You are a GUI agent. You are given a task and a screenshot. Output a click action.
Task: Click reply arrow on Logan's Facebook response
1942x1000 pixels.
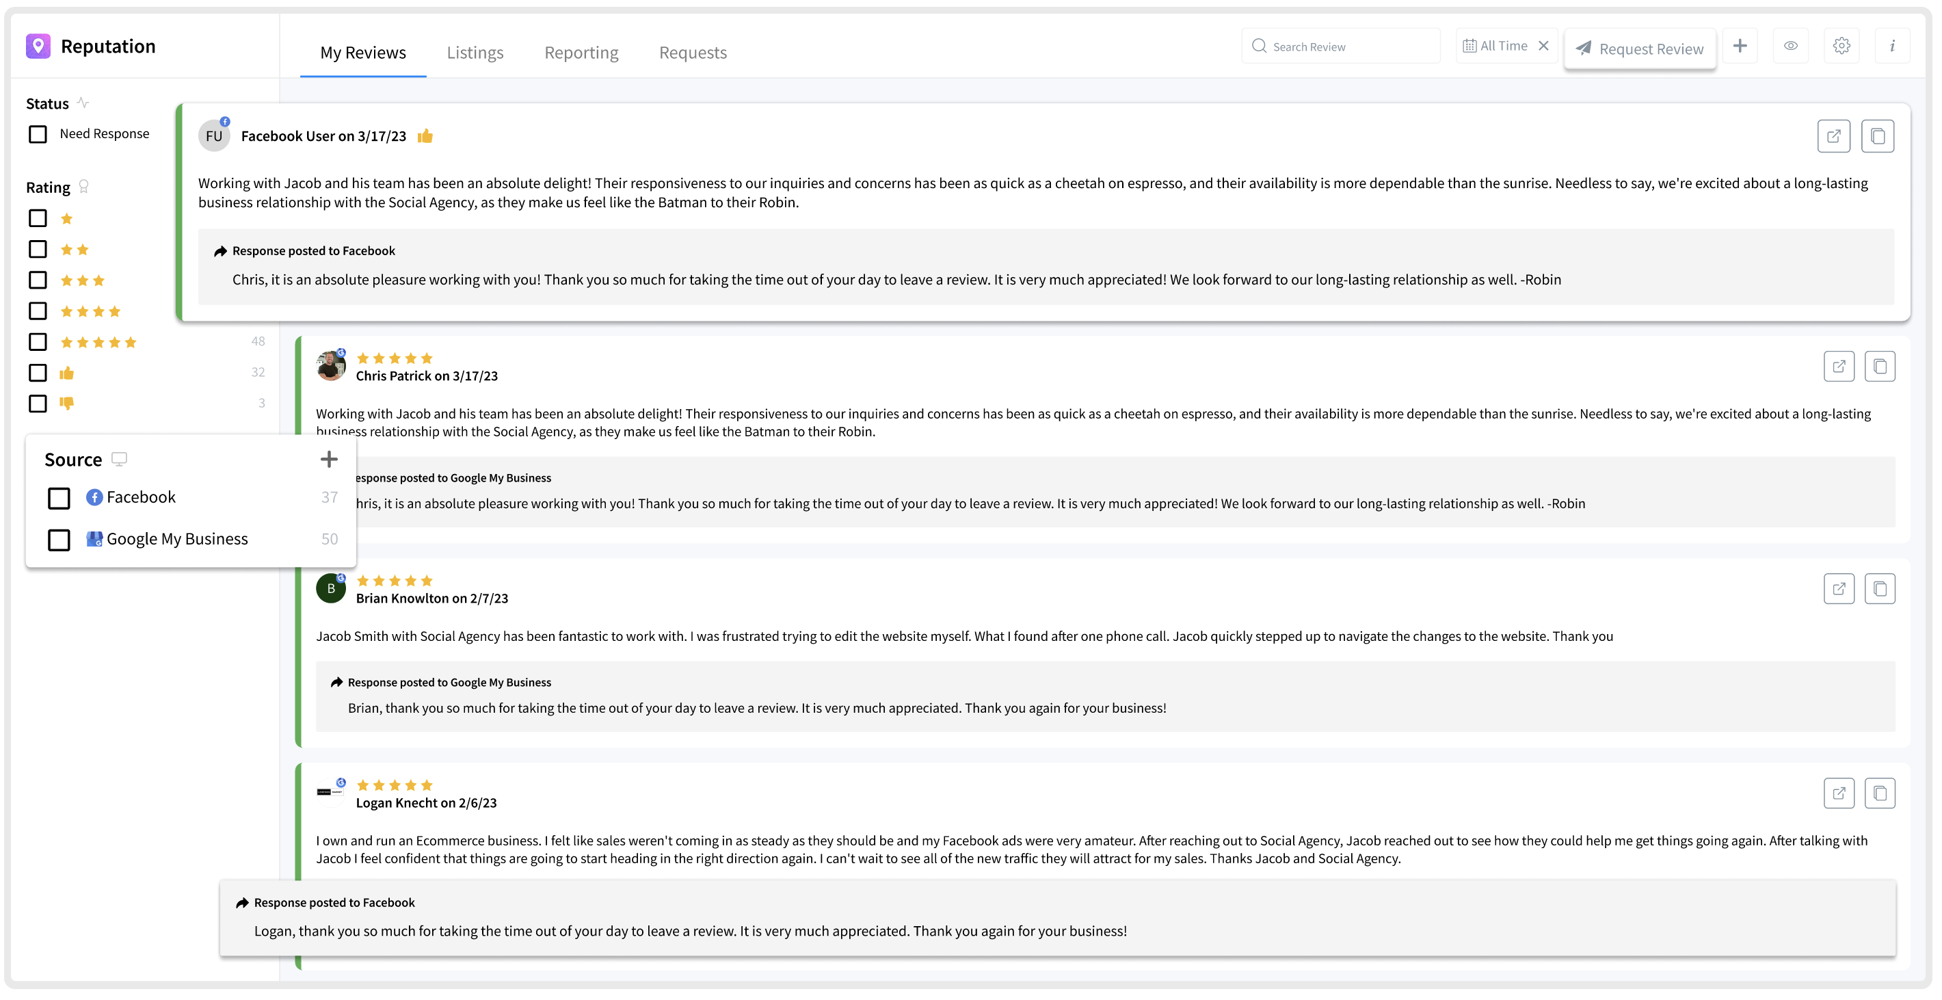[x=242, y=904]
